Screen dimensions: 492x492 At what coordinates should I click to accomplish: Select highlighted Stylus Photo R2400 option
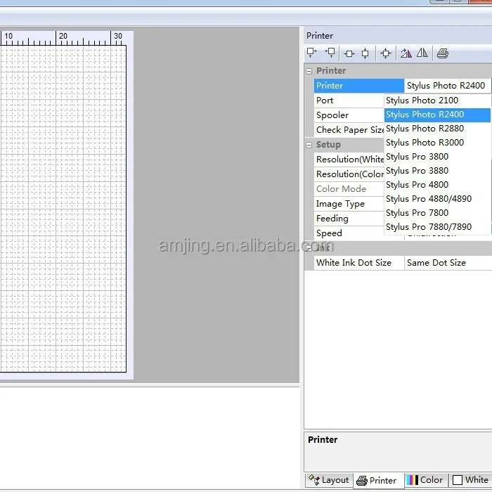tap(437, 115)
